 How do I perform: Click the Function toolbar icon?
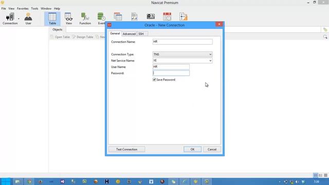(85, 18)
